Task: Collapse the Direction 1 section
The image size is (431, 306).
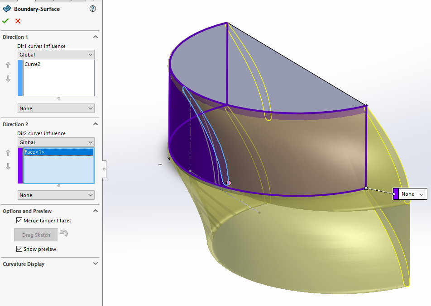Action: pyautogui.click(x=96, y=37)
